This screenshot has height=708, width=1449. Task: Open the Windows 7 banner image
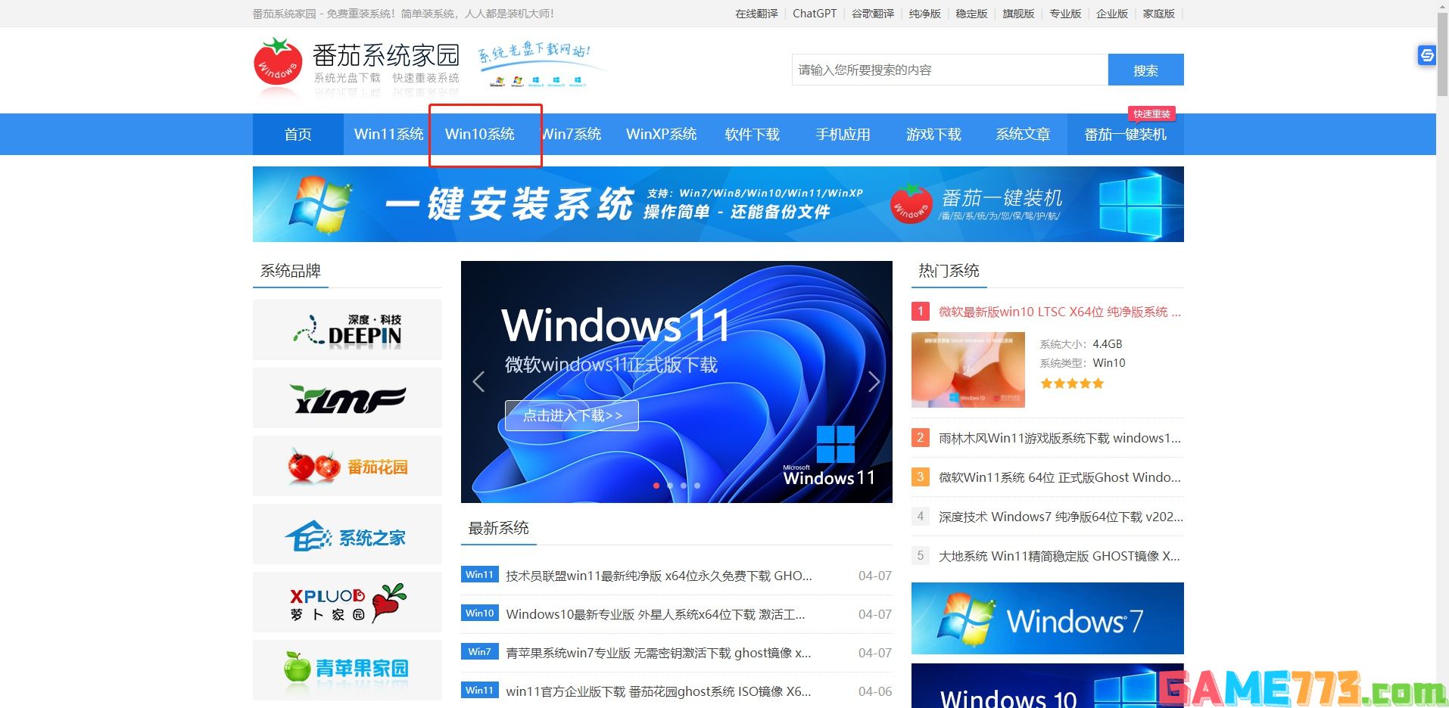1048,618
